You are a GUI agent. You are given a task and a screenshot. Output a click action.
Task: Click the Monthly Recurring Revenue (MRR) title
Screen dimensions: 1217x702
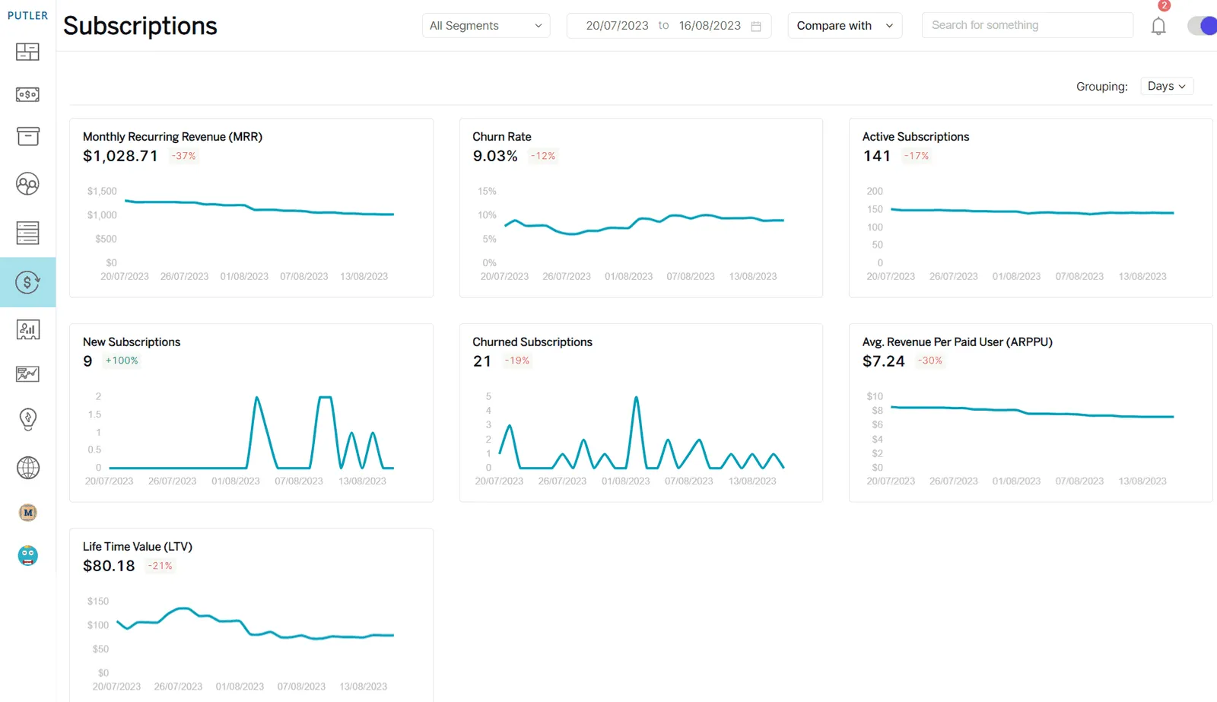(173, 137)
